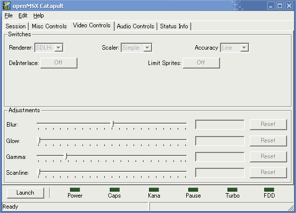
Task: Open the Help menu
Action: 39,15
